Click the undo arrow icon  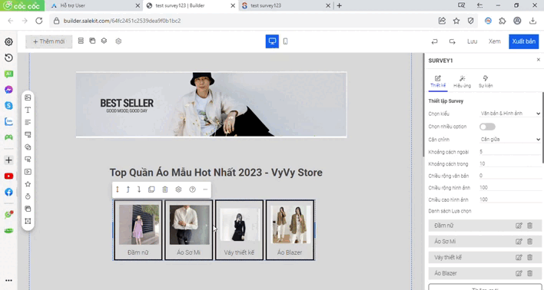(434, 41)
